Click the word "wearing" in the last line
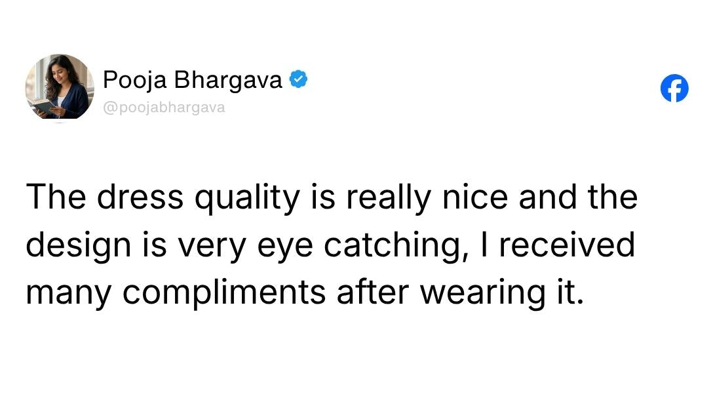713x404 pixels. click(472, 293)
